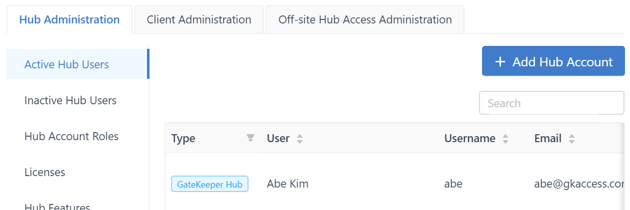Click the plus icon on Add Hub Account
This screenshot has height=210, width=630.
click(500, 62)
